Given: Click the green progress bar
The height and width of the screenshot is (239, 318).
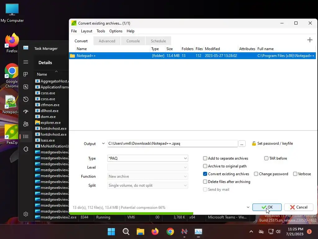Looking at the screenshot, I should click(131, 213).
